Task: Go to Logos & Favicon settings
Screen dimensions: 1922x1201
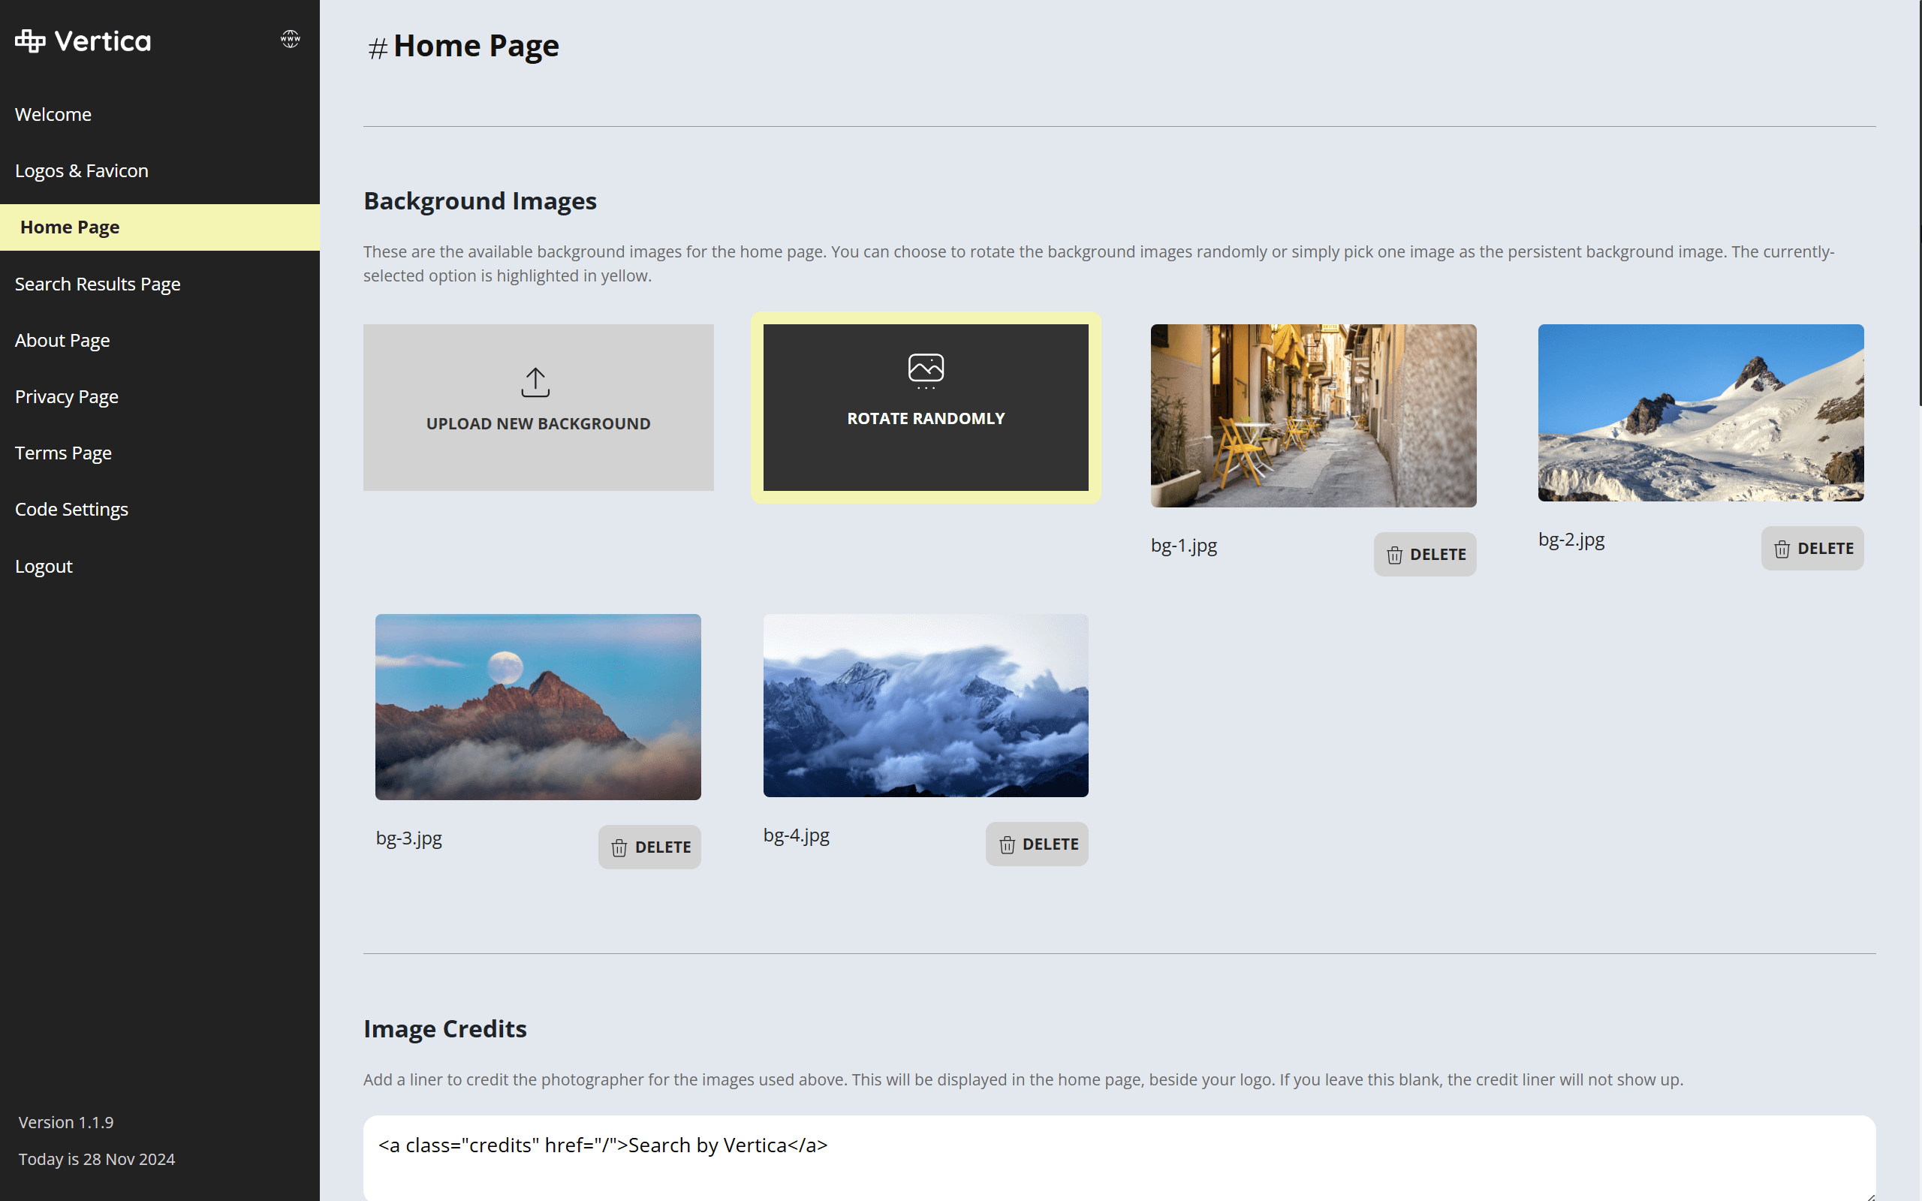Action: click(81, 170)
